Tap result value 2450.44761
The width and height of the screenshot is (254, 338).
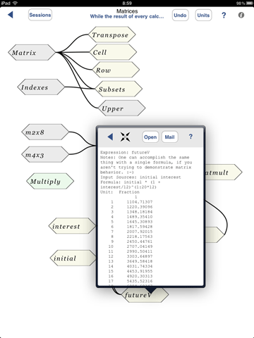point(140,242)
